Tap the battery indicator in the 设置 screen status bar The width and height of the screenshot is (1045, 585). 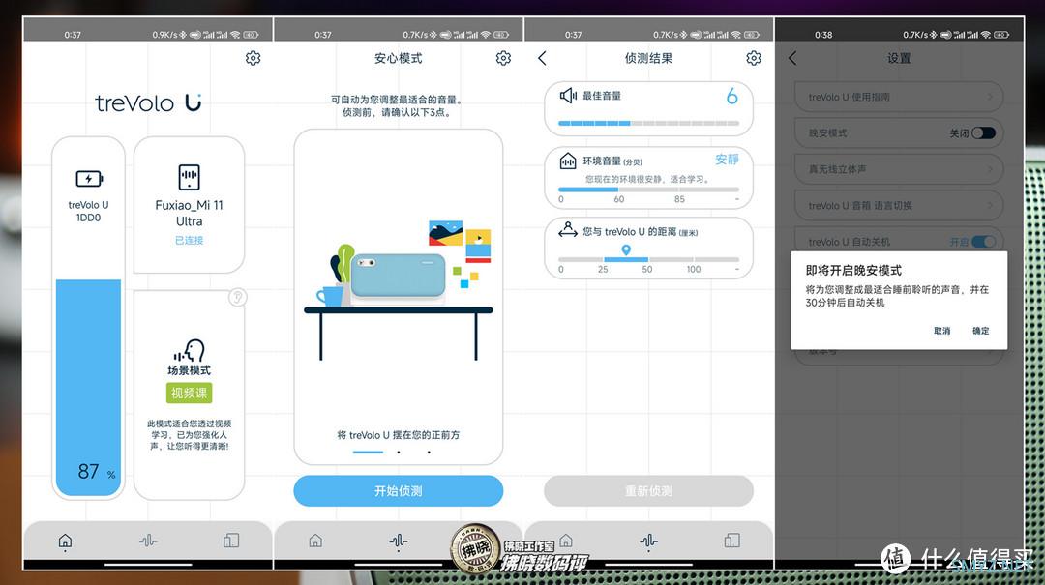coord(1001,35)
